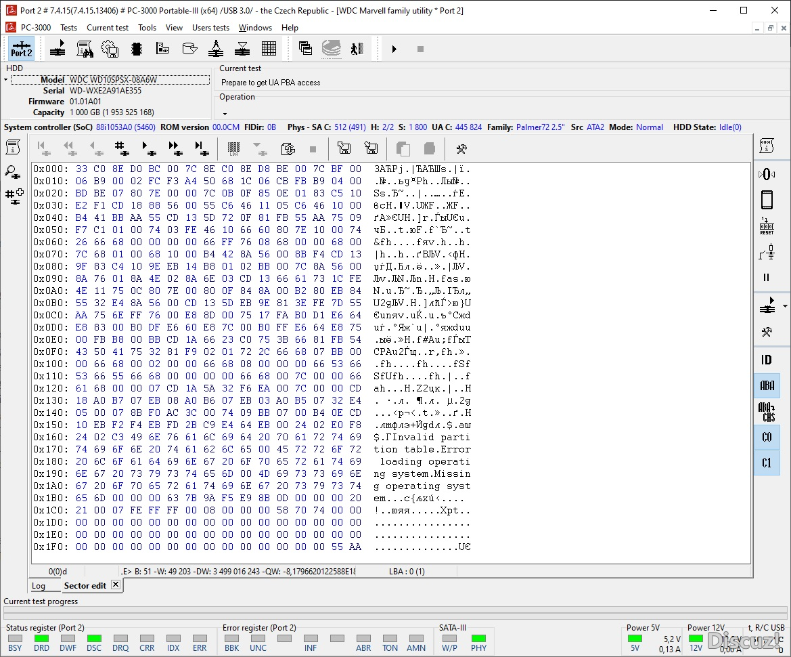Open the PC-3000 menu

point(36,28)
